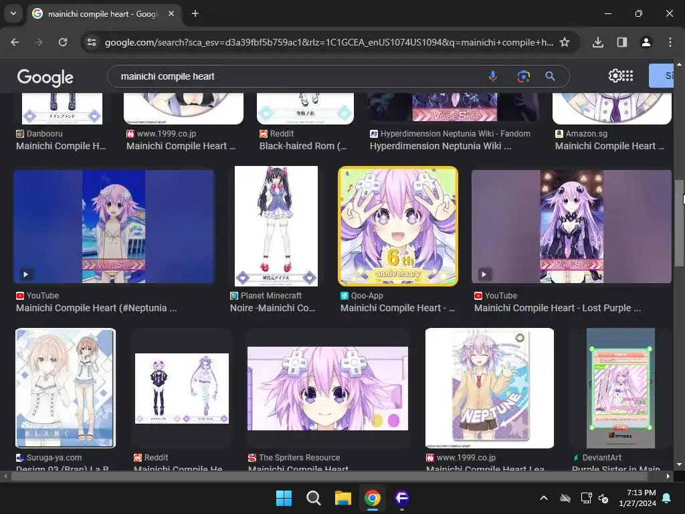The image size is (685, 514).
Task: Click vertical scrollbar thumb of page
Action: click(679, 222)
